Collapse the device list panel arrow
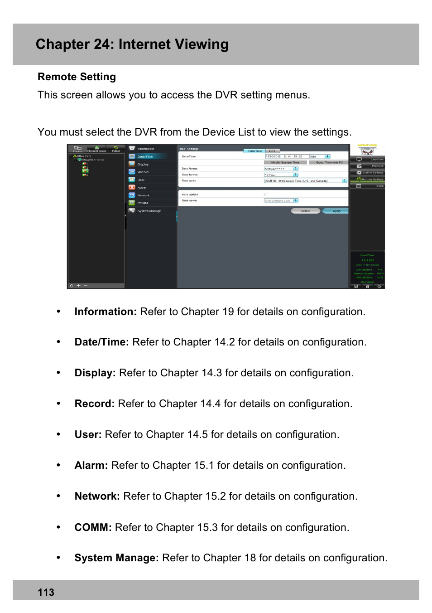The width and height of the screenshot is (432, 613). coord(125,216)
